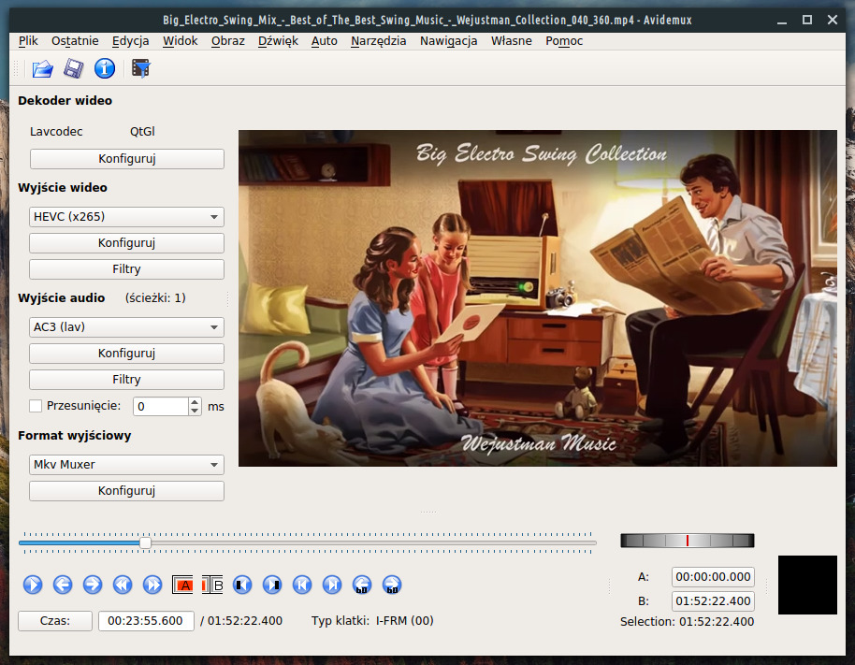Viewport: 855px width, 665px height.
Task: Go to first frame of video
Action: 302,585
